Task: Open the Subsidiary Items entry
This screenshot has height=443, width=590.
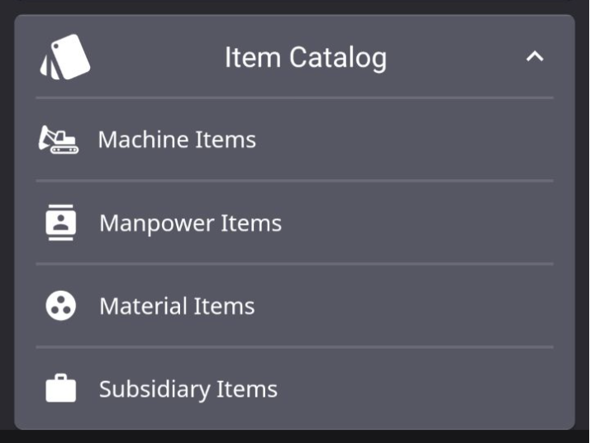Action: point(295,388)
